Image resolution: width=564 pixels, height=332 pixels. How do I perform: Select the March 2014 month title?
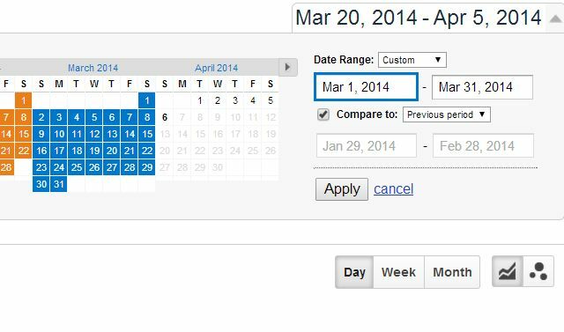(93, 68)
